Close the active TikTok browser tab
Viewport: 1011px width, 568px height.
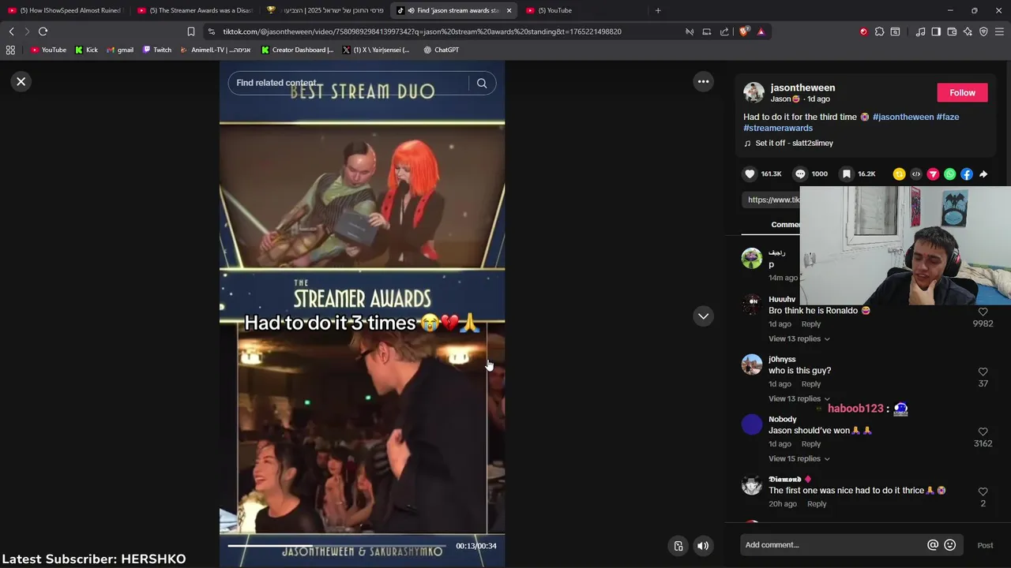(509, 10)
